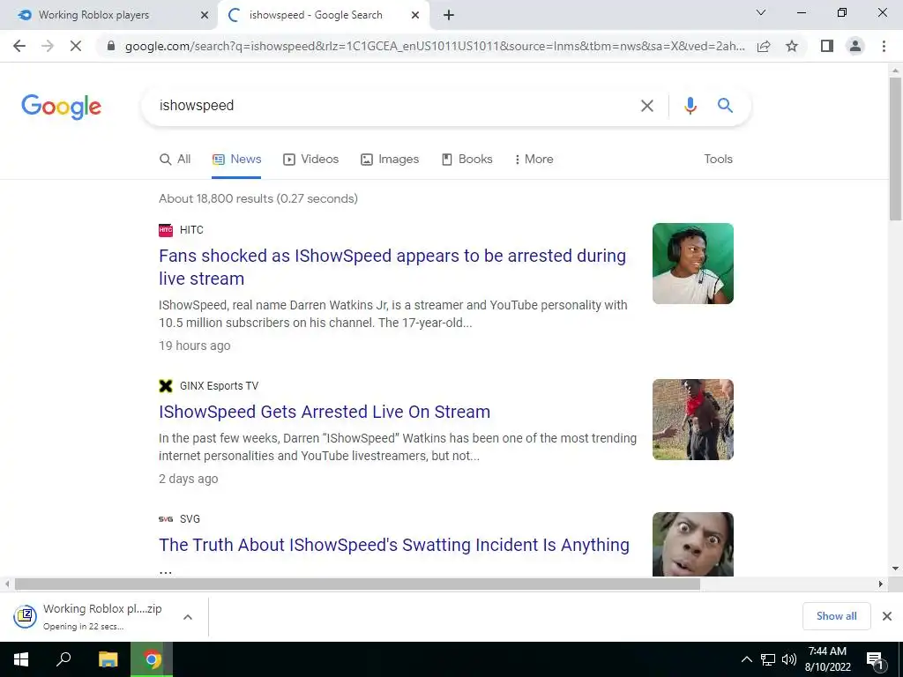Switch to Images results
This screenshot has height=677, width=903.
390,159
